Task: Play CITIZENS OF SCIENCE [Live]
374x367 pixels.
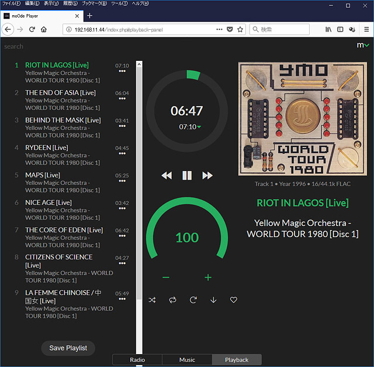Action: pos(59,261)
